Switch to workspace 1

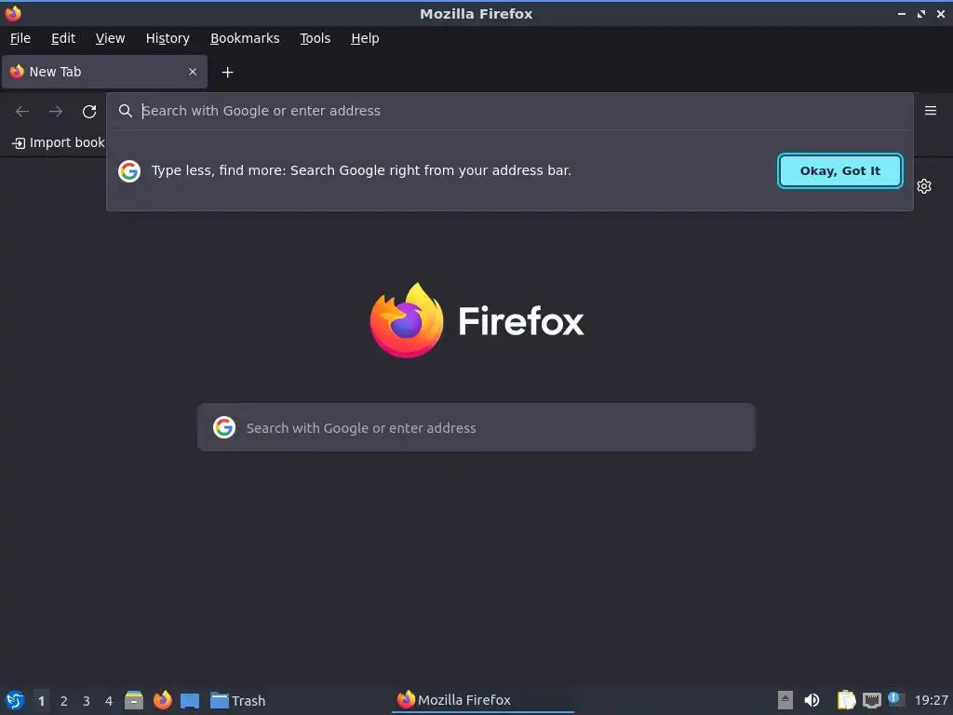(41, 701)
